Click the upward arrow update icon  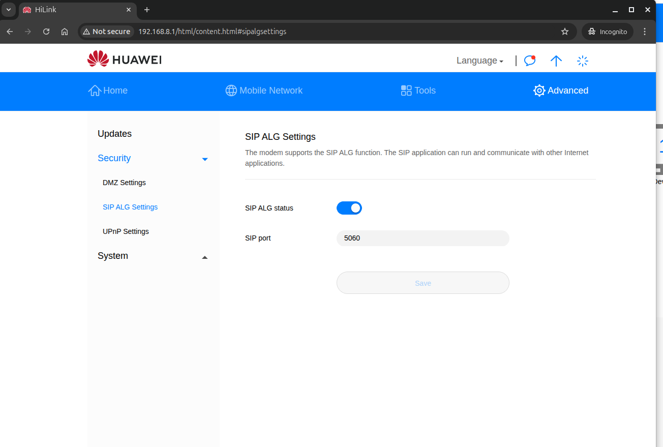556,61
